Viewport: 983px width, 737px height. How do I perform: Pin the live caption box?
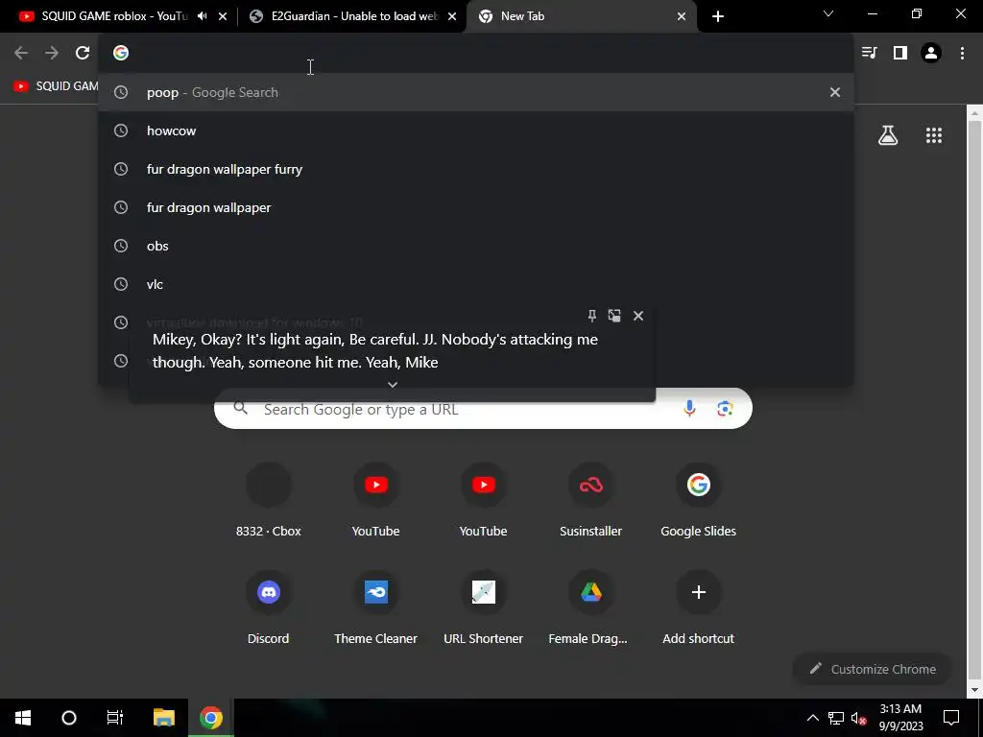(x=591, y=315)
